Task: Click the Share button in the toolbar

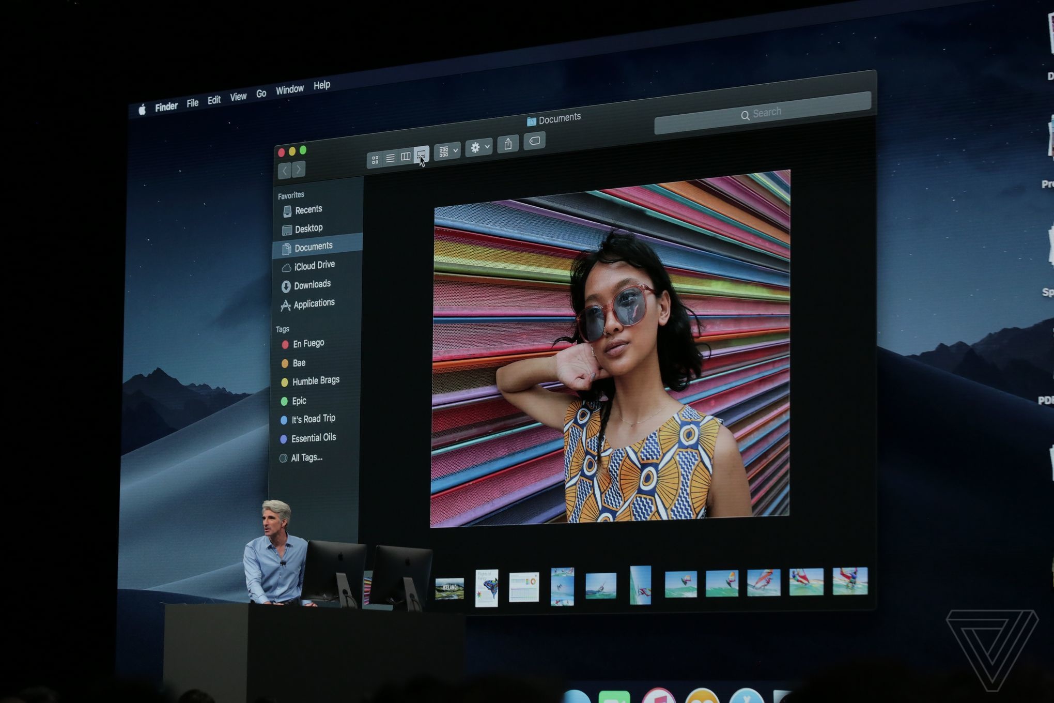Action: tap(508, 144)
